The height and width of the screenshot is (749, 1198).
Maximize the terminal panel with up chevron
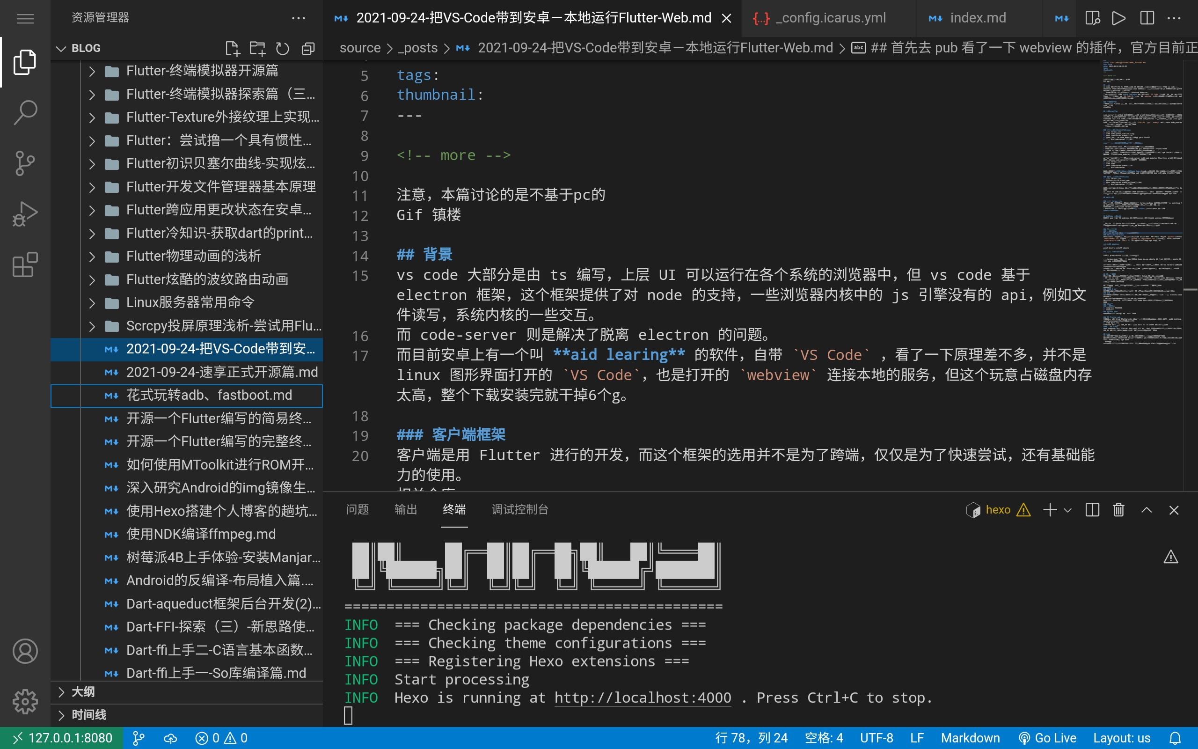point(1146,510)
